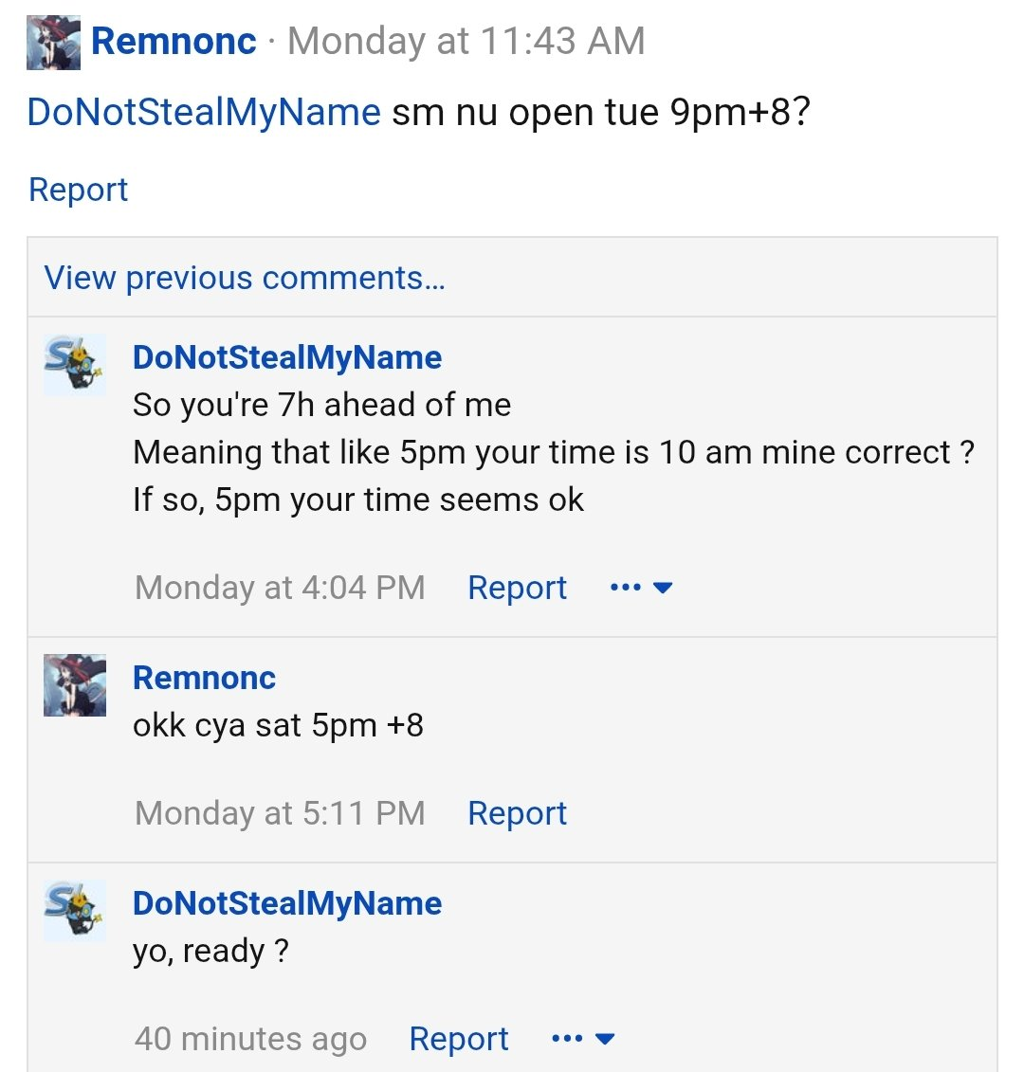Click the post timestamp Monday at 11:43 AM

point(466,41)
